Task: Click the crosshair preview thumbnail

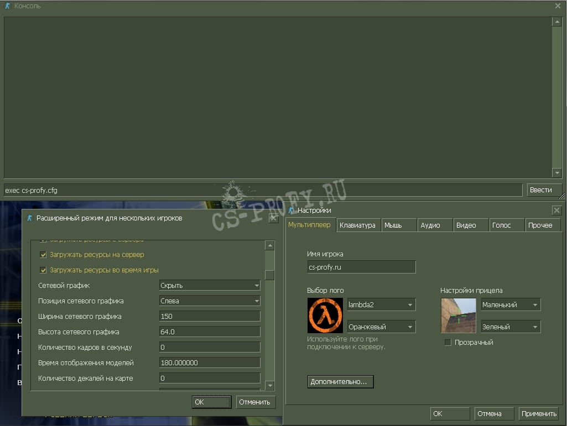Action: click(x=459, y=315)
